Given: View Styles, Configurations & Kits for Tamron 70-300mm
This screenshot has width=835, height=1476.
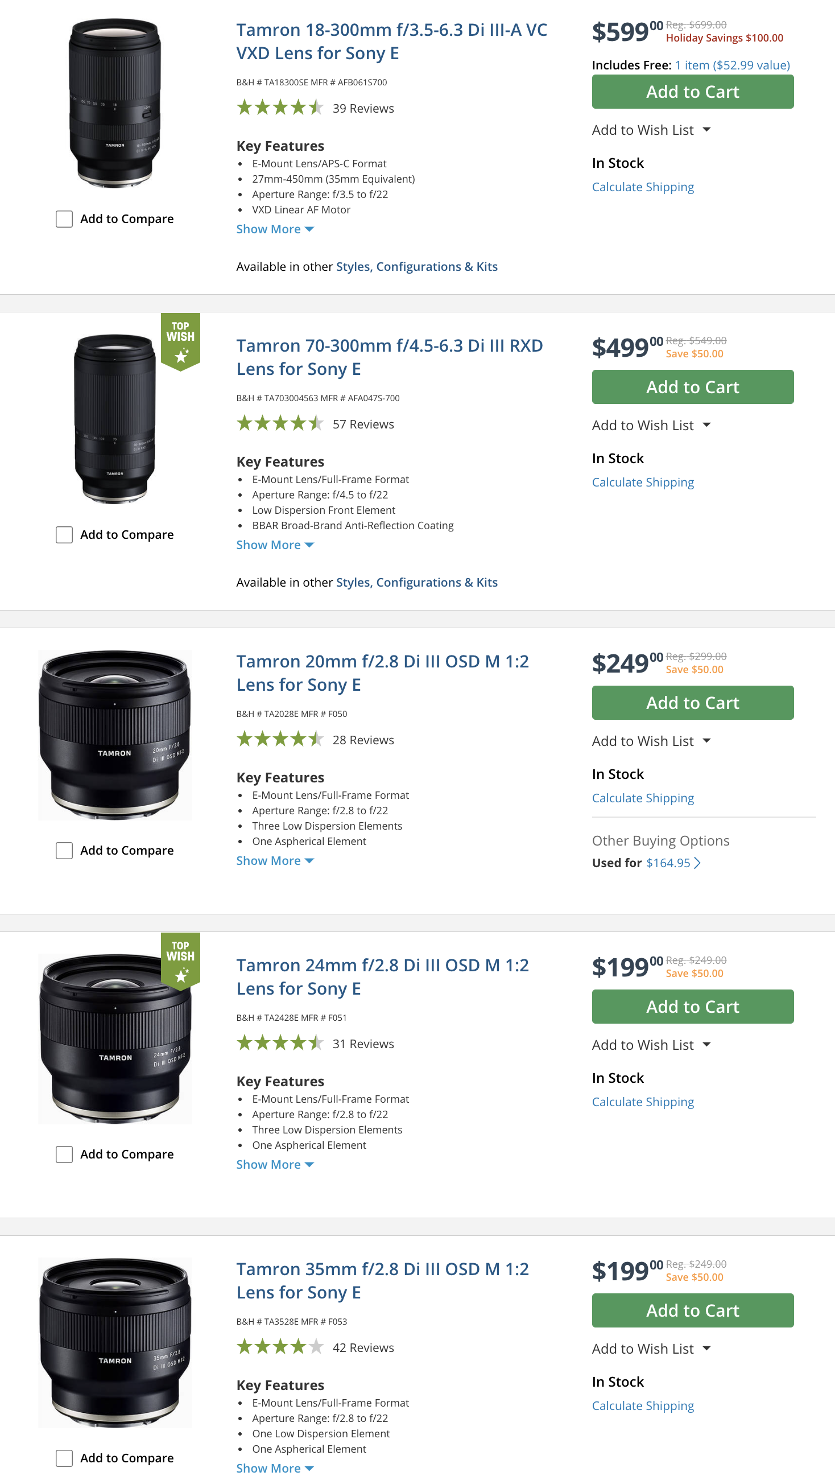Looking at the screenshot, I should [x=416, y=582].
